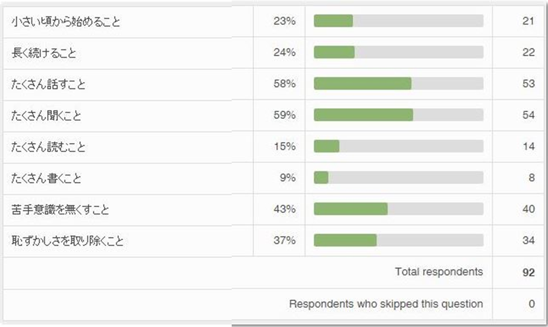This screenshot has height=327, width=548.
Task: Click the 37% percentage value
Action: pos(285,240)
